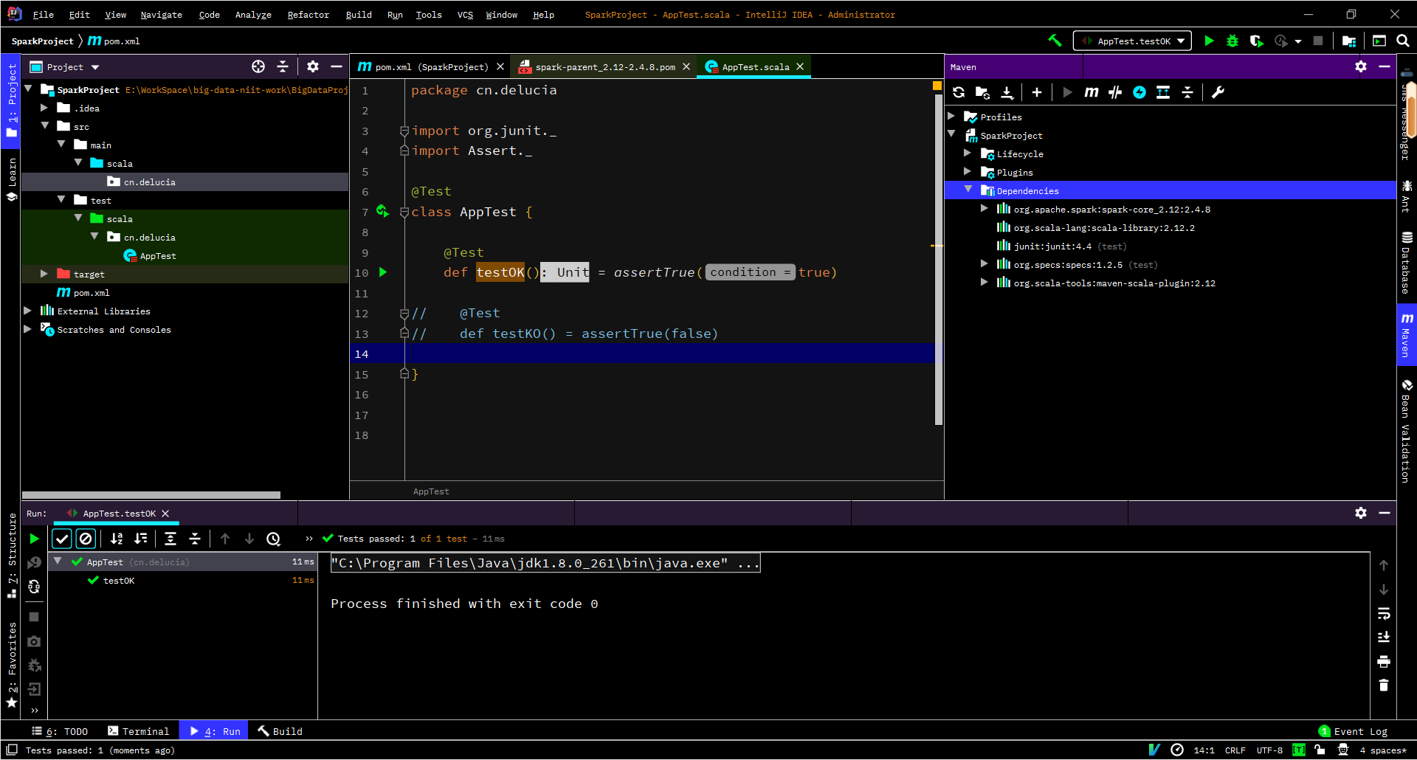Show Maven dependencies diagram icon
1417x760 pixels.
(1163, 92)
